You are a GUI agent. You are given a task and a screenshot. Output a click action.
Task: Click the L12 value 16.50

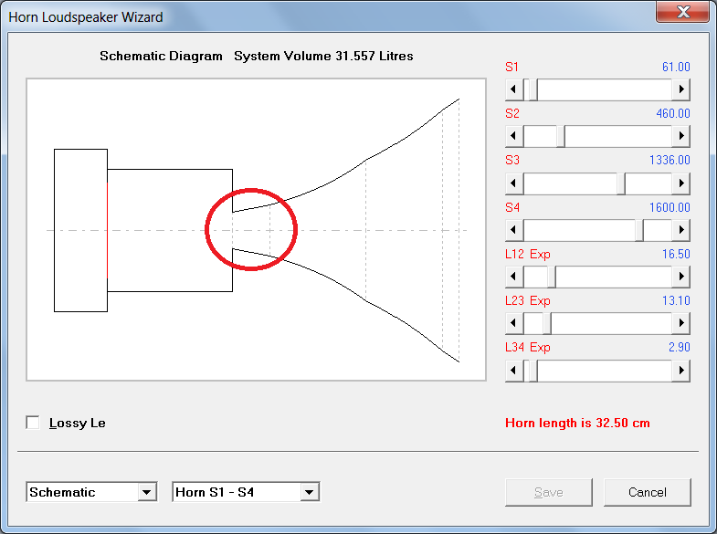(x=676, y=255)
